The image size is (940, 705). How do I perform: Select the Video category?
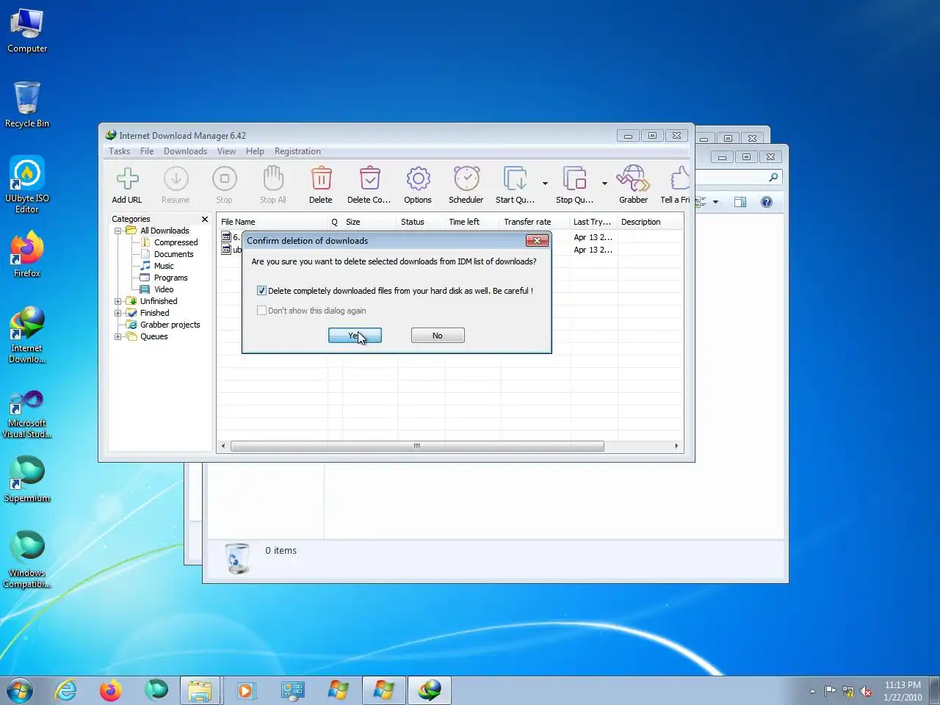tap(164, 289)
